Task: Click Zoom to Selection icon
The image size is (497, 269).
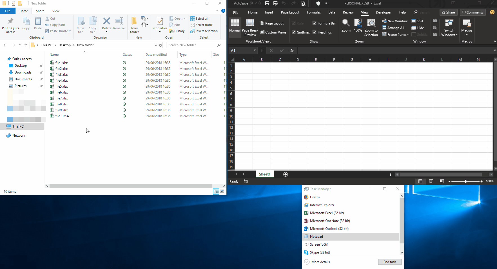Action: (x=371, y=23)
